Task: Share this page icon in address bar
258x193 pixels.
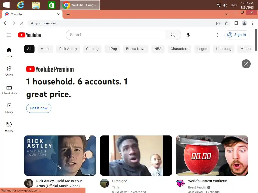Action: [x=218, y=23]
